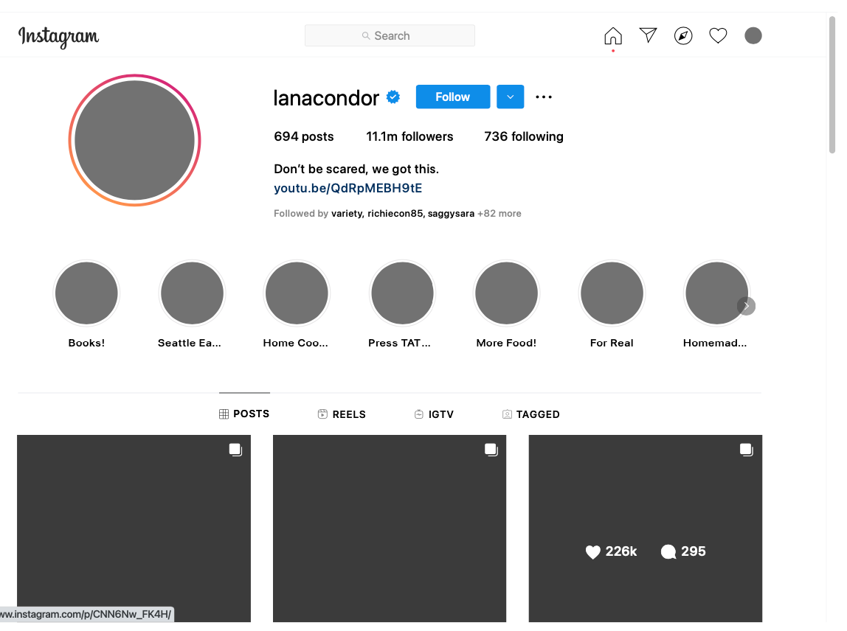Image resolution: width=847 pixels, height=631 pixels.
Task: Switch to the TAGGED tab
Action: click(531, 414)
